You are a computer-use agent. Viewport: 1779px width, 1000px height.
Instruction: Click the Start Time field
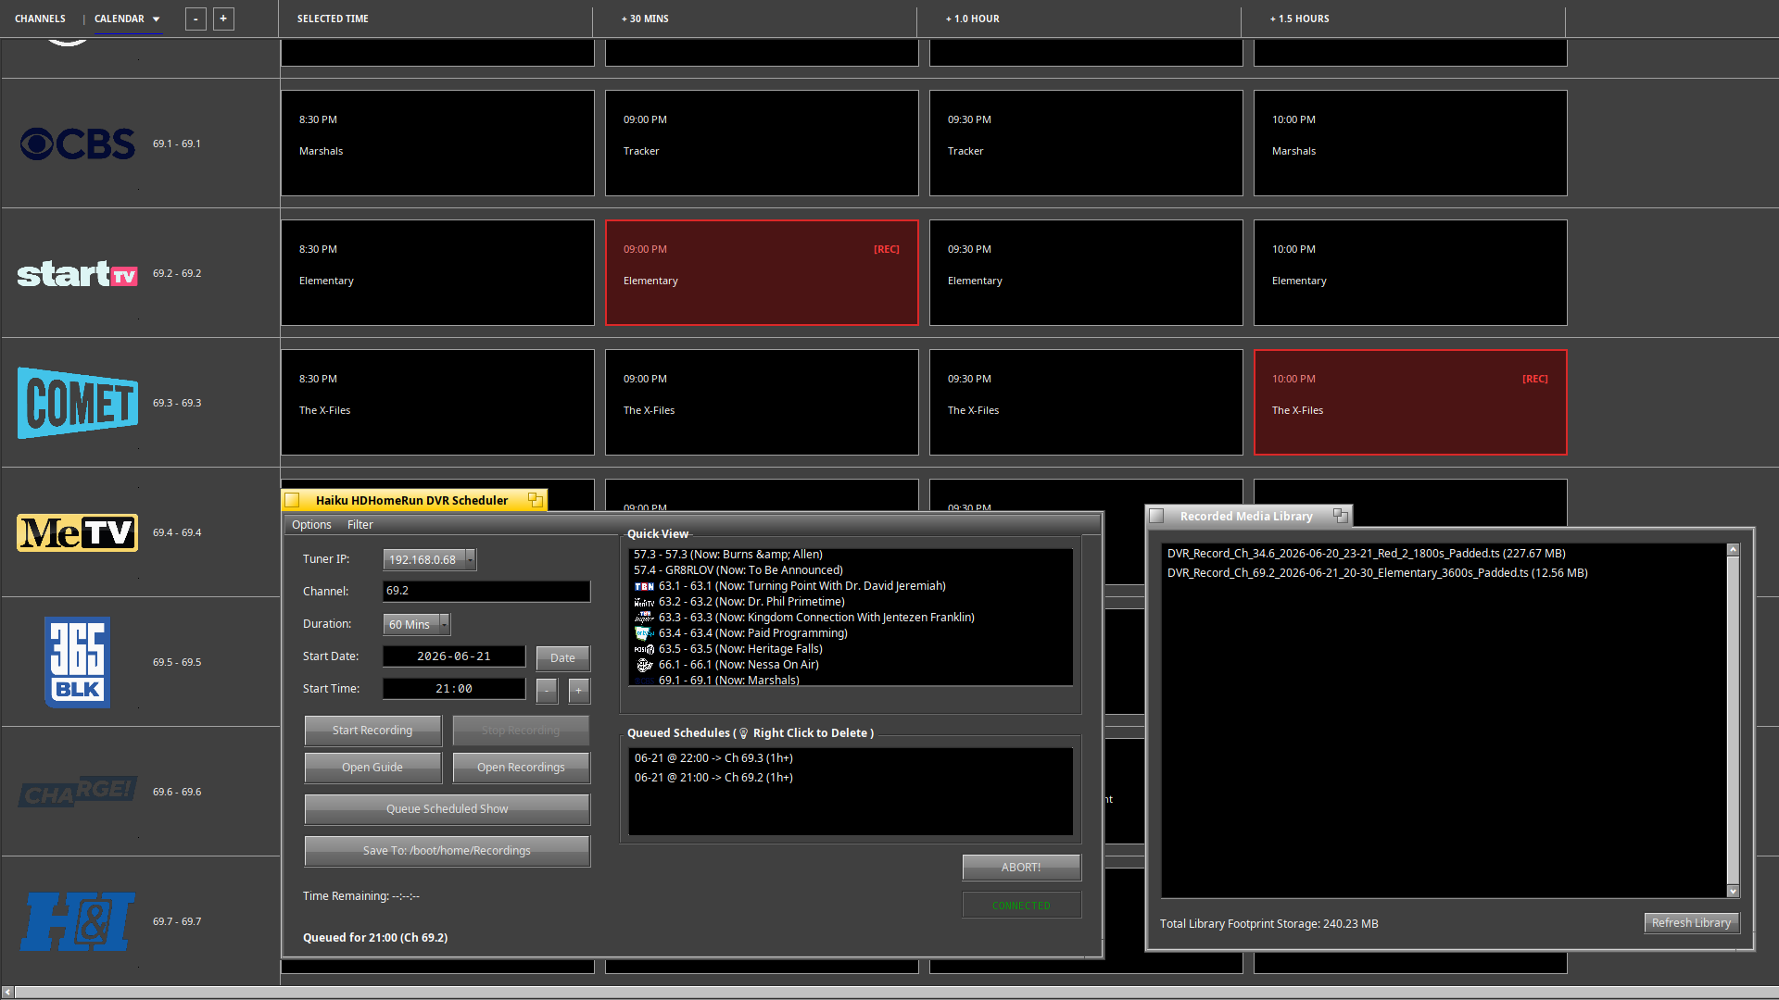click(x=454, y=689)
